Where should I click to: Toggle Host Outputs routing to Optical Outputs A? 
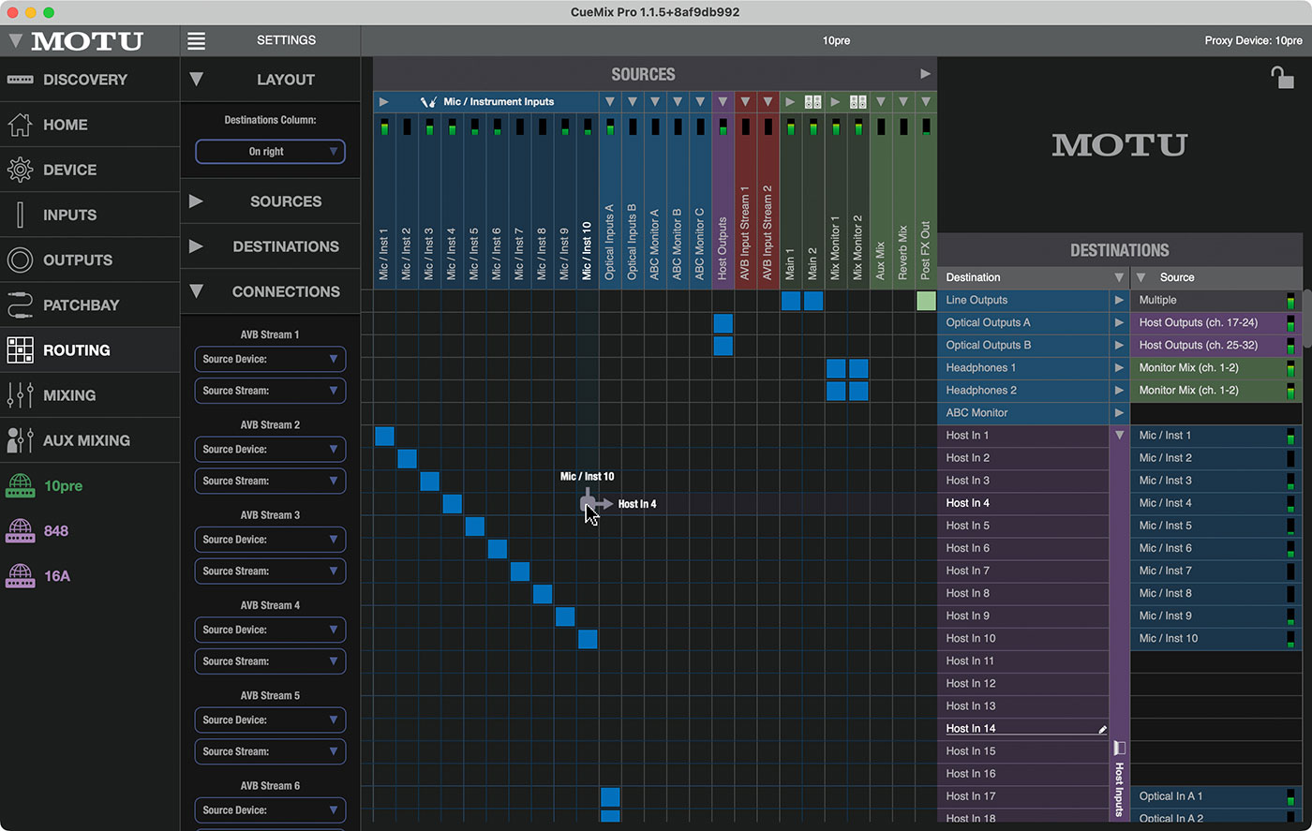723,323
